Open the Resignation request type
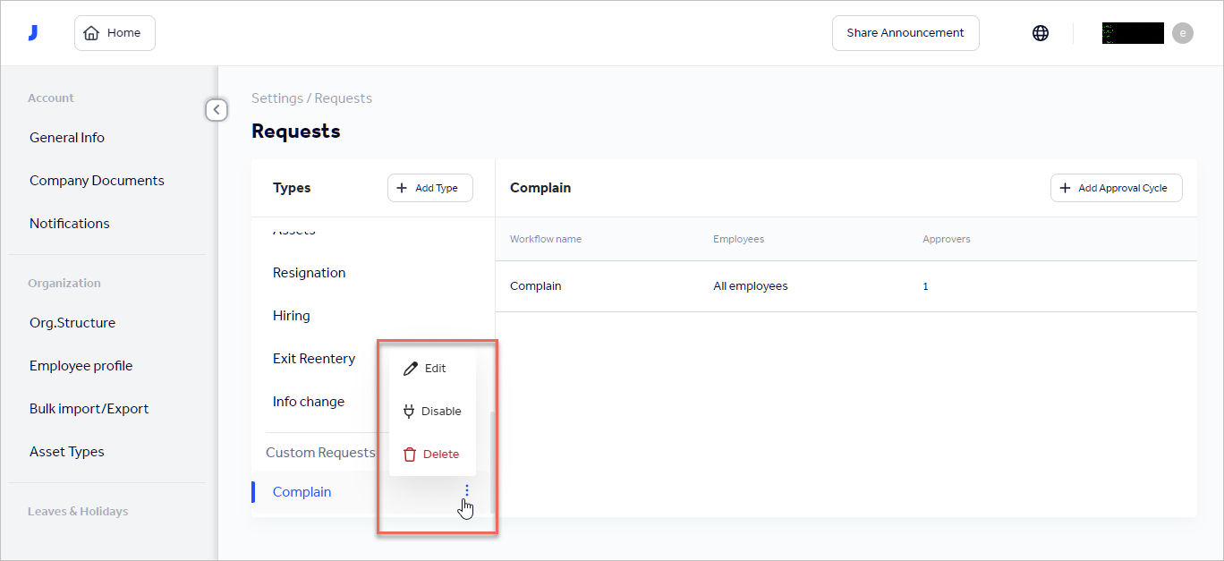Image resolution: width=1224 pixels, height=561 pixels. click(x=309, y=272)
